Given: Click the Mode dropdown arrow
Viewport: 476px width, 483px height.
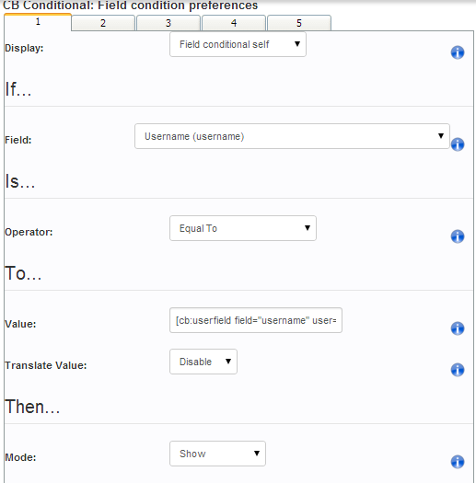Looking at the screenshot, I should [x=257, y=454].
